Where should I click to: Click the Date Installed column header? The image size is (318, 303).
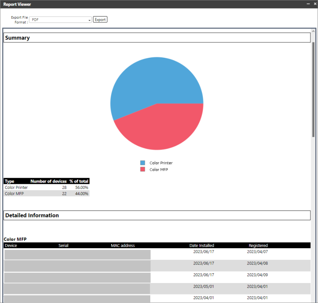(x=202, y=245)
